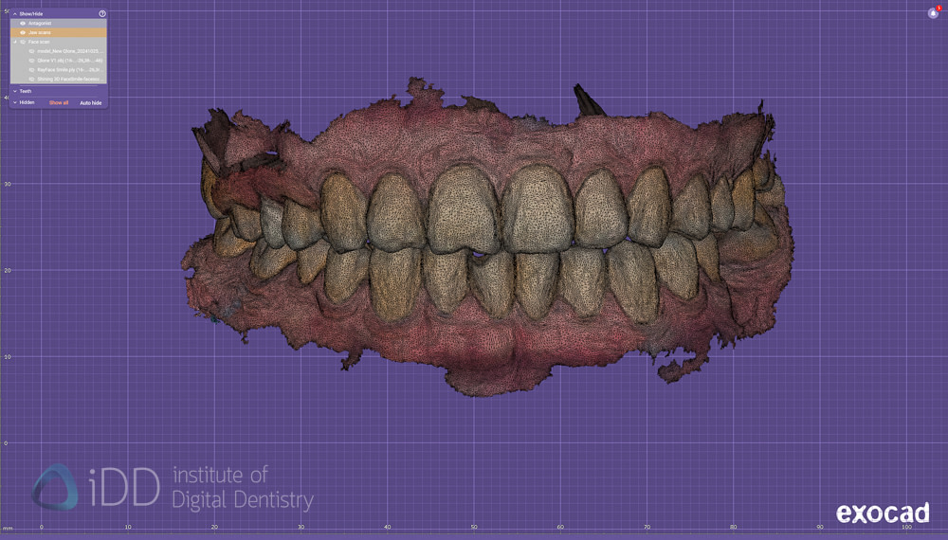Select the Shining 3D FaceSmile file name
948x540 pixels.
click(69, 80)
